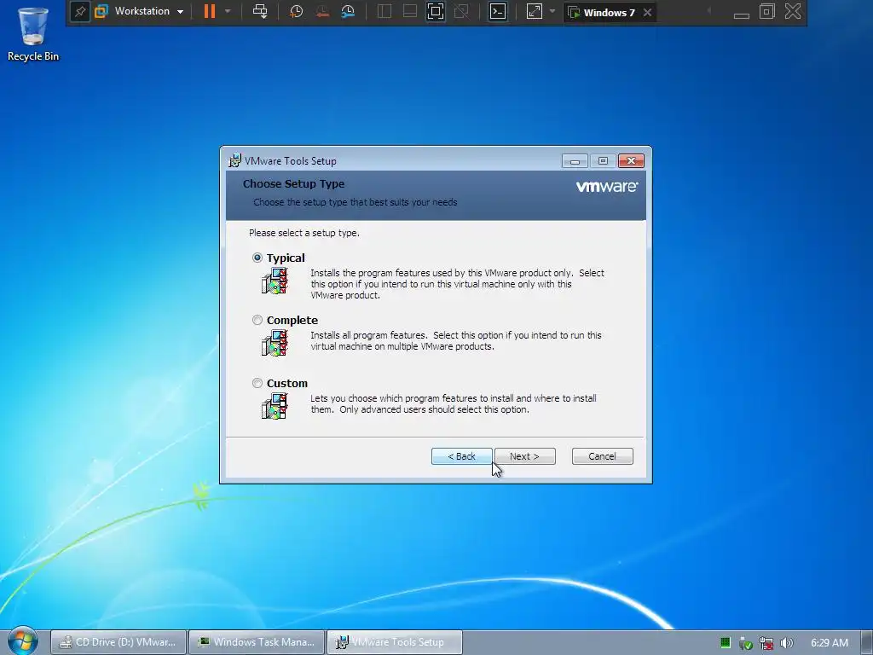The width and height of the screenshot is (873, 655).
Task: Restore the Workstation window size
Action: [x=767, y=11]
